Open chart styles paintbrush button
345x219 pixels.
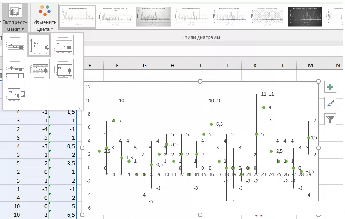[x=330, y=103]
